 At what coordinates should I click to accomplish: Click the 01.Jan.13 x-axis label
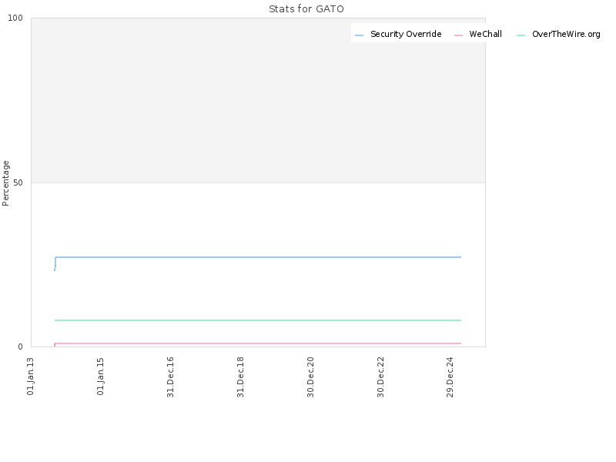coord(30,376)
